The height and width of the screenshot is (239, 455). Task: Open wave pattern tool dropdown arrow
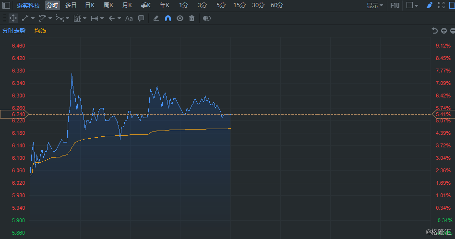pyautogui.click(x=68, y=18)
